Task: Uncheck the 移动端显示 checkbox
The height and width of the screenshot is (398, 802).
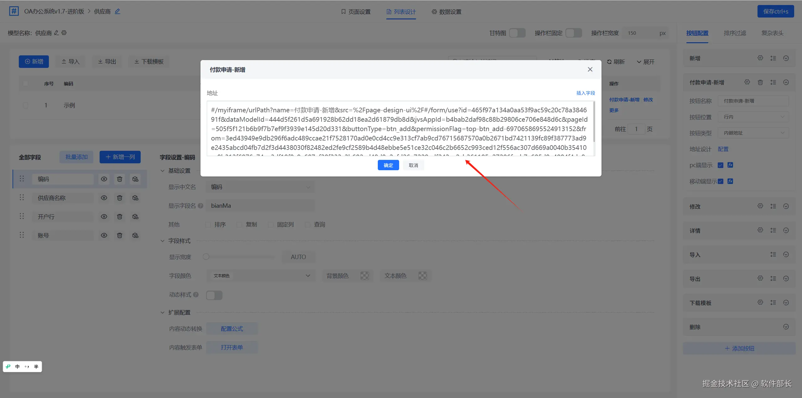Action: coord(721,181)
